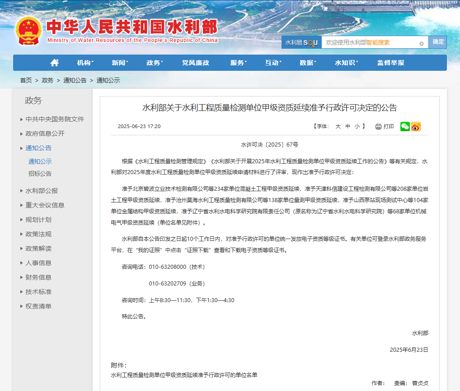
Task: Open 规划计划 sidebar item
Action: pyautogui.click(x=38, y=220)
